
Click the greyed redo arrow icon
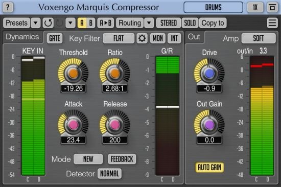(59, 23)
